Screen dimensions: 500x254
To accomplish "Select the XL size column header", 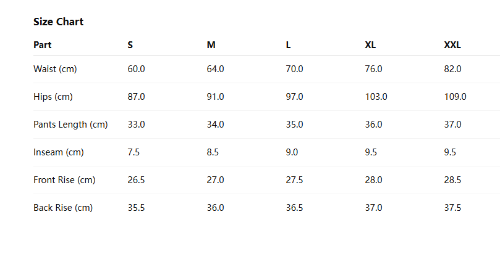I will tap(370, 45).
